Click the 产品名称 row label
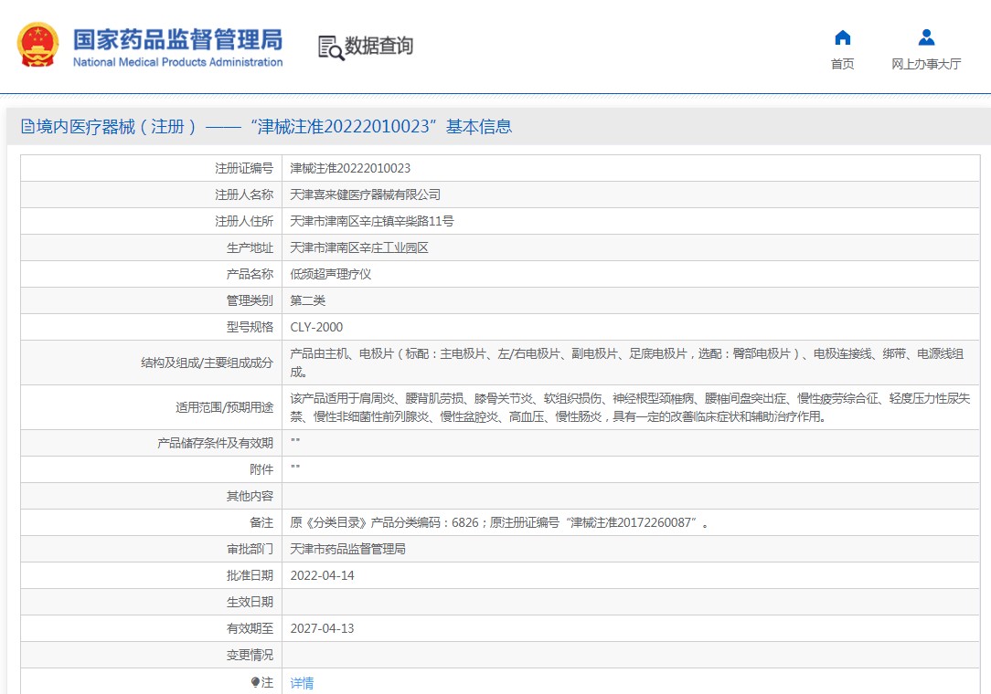Image resolution: width=991 pixels, height=694 pixels. point(250,274)
